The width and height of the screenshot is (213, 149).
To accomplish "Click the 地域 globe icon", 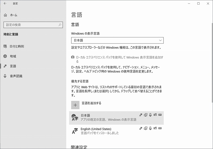I will click(5, 56).
